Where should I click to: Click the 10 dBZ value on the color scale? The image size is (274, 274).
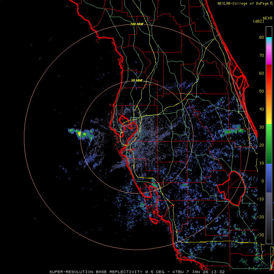[262, 163]
